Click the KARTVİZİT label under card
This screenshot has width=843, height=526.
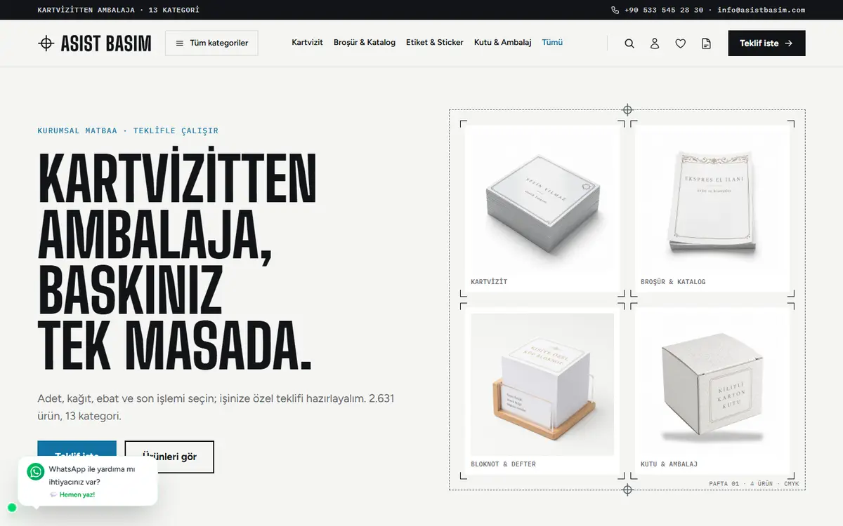[489, 282]
